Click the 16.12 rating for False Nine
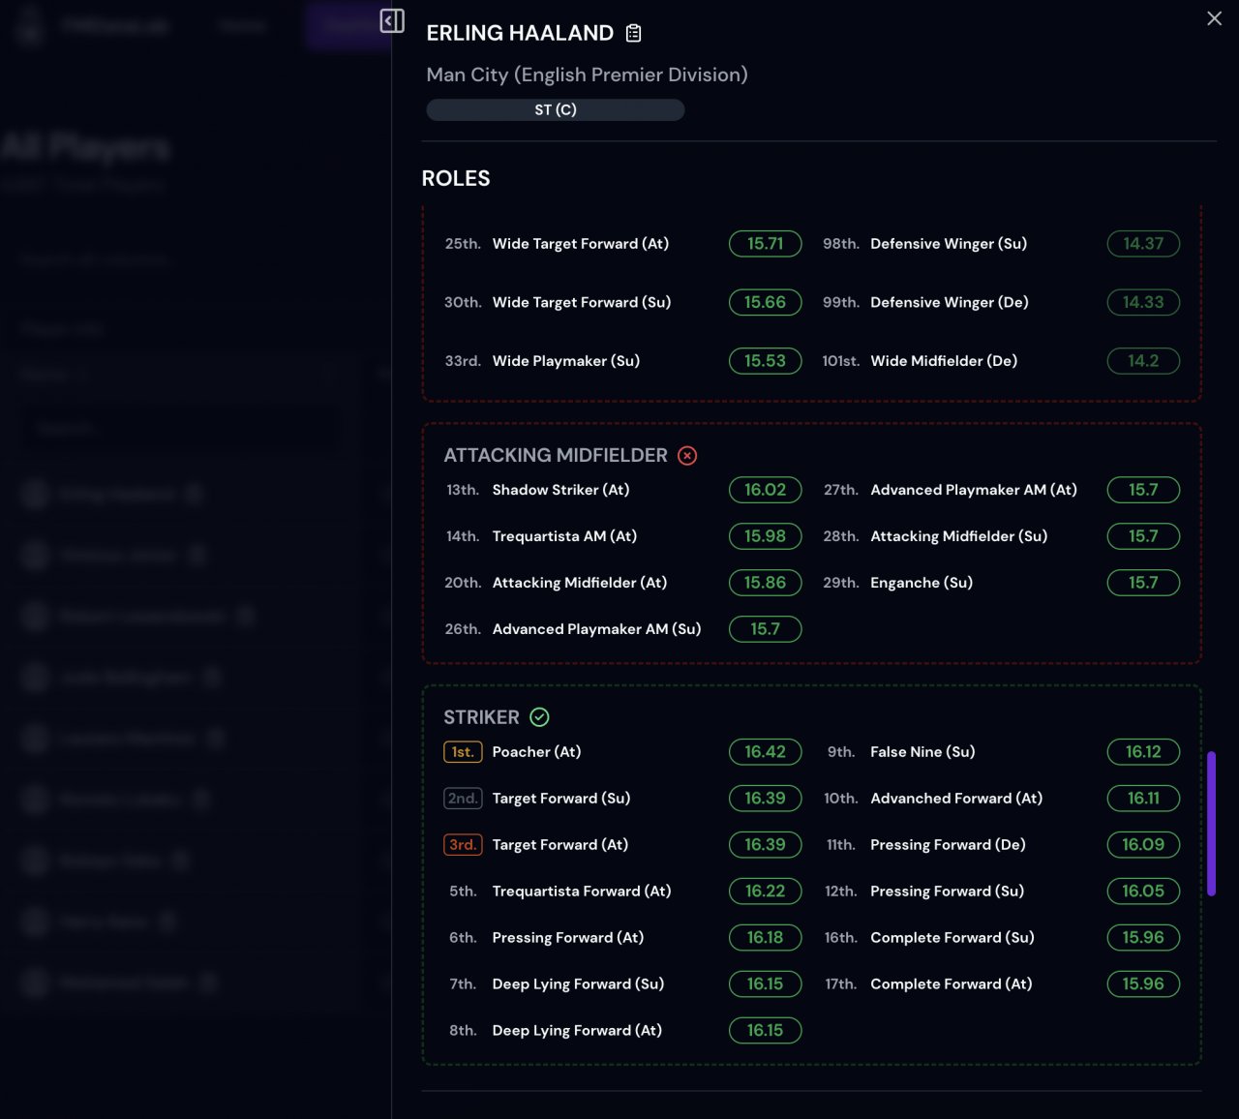Screen dimensions: 1239x1119 (1143, 752)
